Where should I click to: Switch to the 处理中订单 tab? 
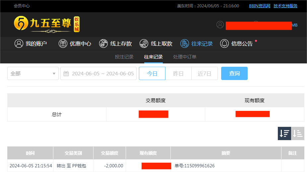pos(185,57)
